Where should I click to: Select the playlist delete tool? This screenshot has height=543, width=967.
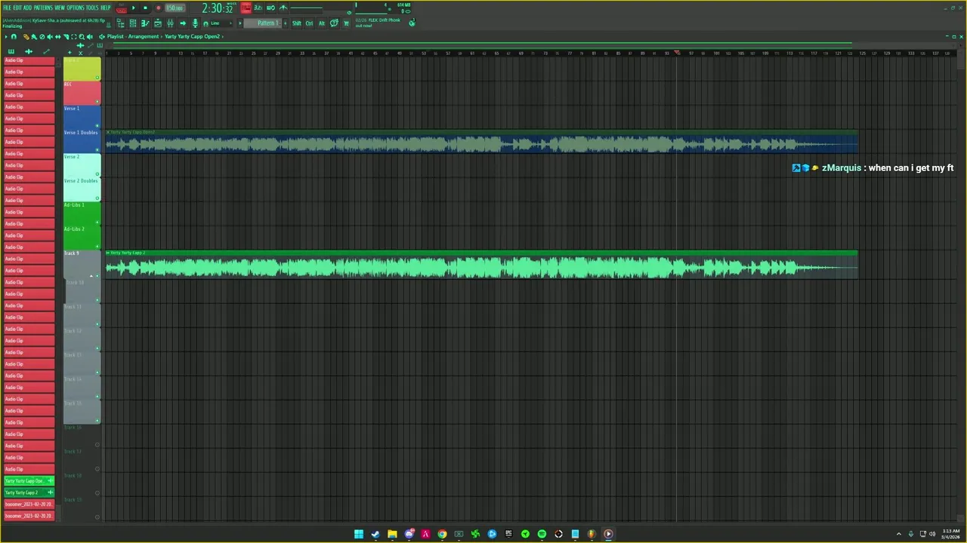pos(42,36)
